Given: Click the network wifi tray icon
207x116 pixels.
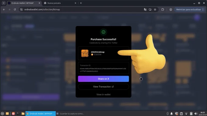Looking at the screenshot, I should [x=186, y=114].
